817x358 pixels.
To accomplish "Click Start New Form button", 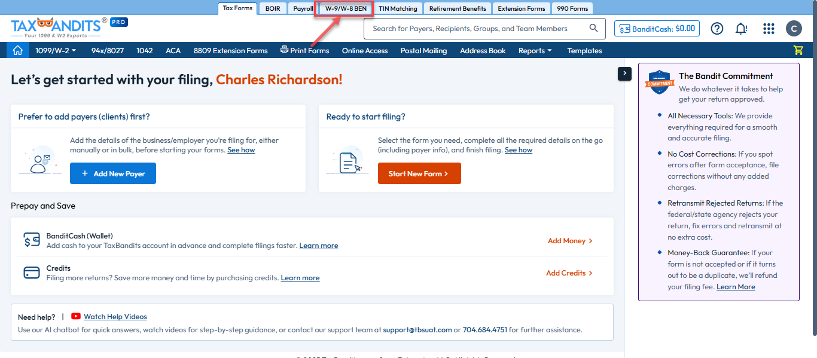I will point(419,173).
